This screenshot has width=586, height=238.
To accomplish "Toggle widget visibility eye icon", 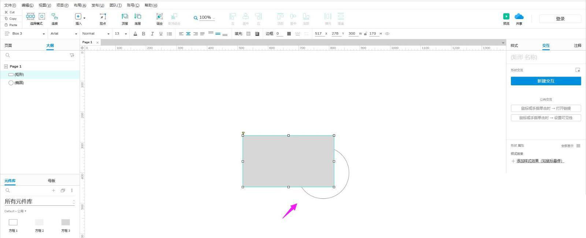I will (x=387, y=34).
